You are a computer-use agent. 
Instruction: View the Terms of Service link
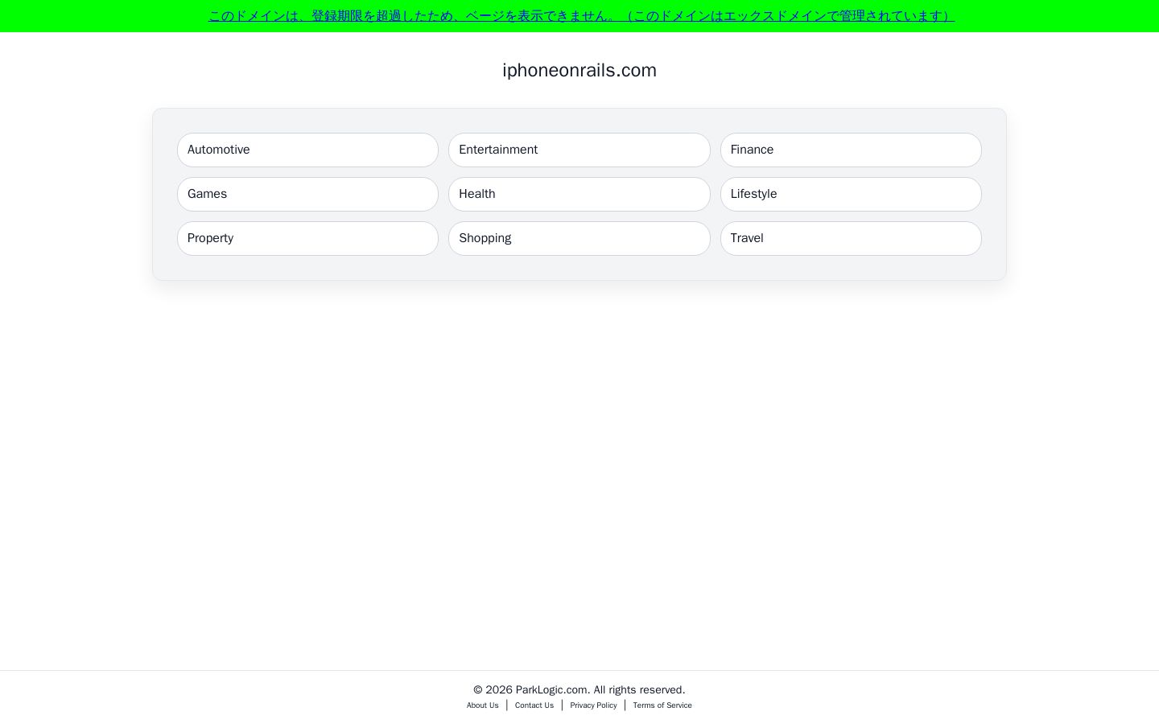pos(662,705)
